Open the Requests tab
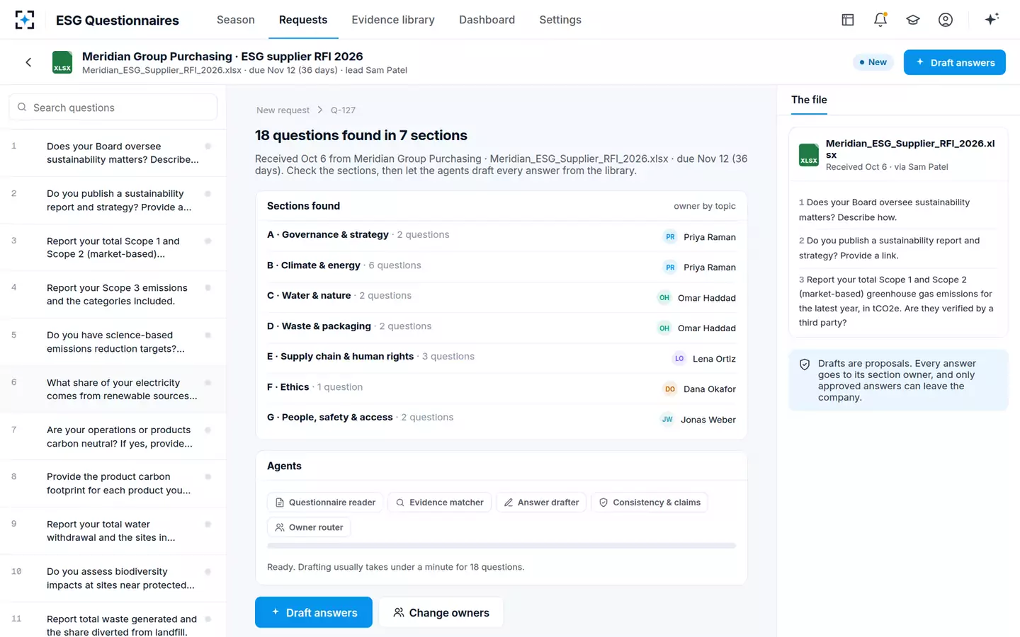The width and height of the screenshot is (1020, 637). pyautogui.click(x=303, y=20)
